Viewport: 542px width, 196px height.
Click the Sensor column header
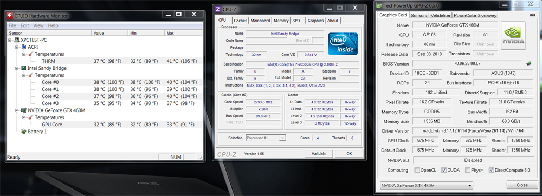coord(49,33)
